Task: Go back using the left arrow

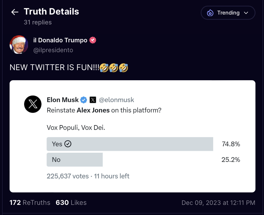Action: 15,12
